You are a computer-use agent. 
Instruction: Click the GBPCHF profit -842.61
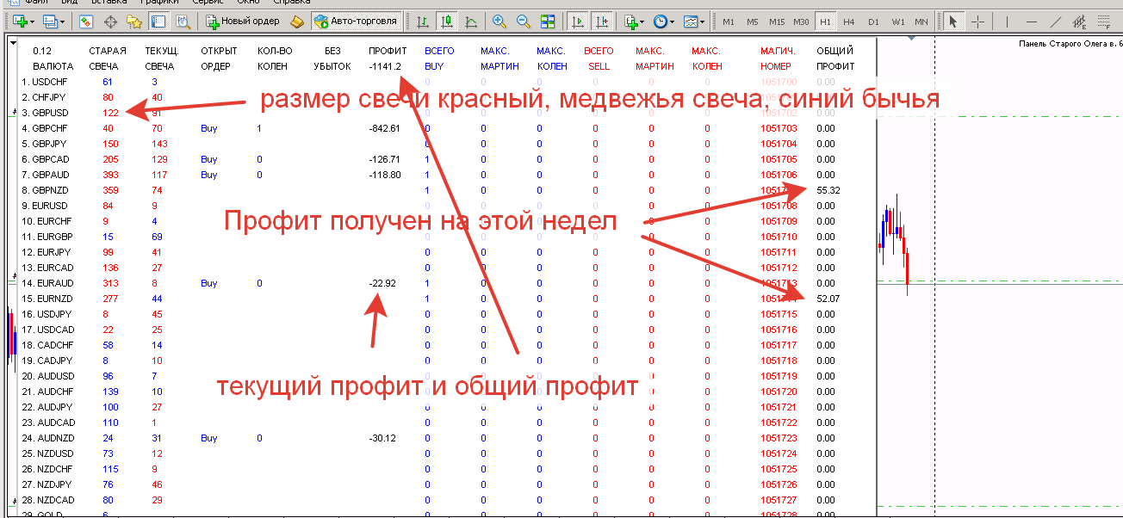click(384, 128)
